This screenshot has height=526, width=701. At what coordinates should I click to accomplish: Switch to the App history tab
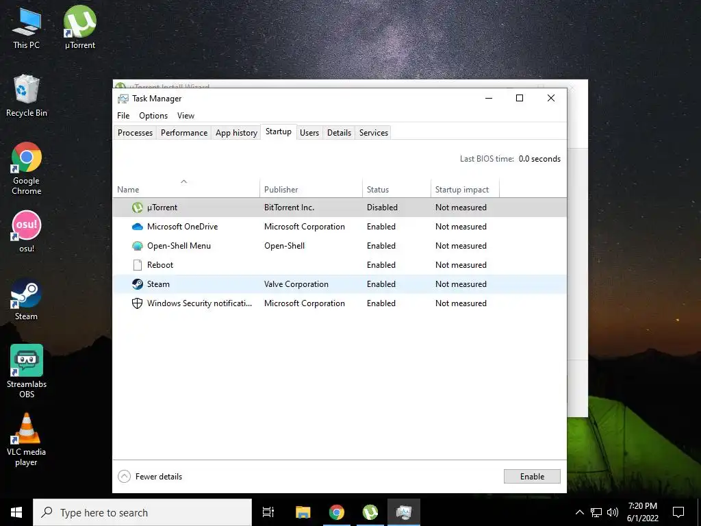tap(236, 133)
